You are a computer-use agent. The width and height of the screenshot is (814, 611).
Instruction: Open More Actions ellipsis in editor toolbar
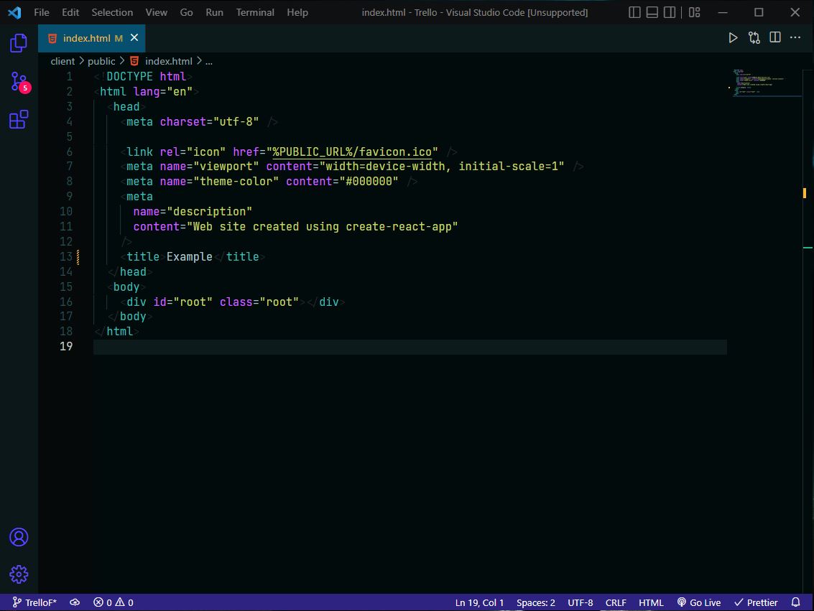795,37
